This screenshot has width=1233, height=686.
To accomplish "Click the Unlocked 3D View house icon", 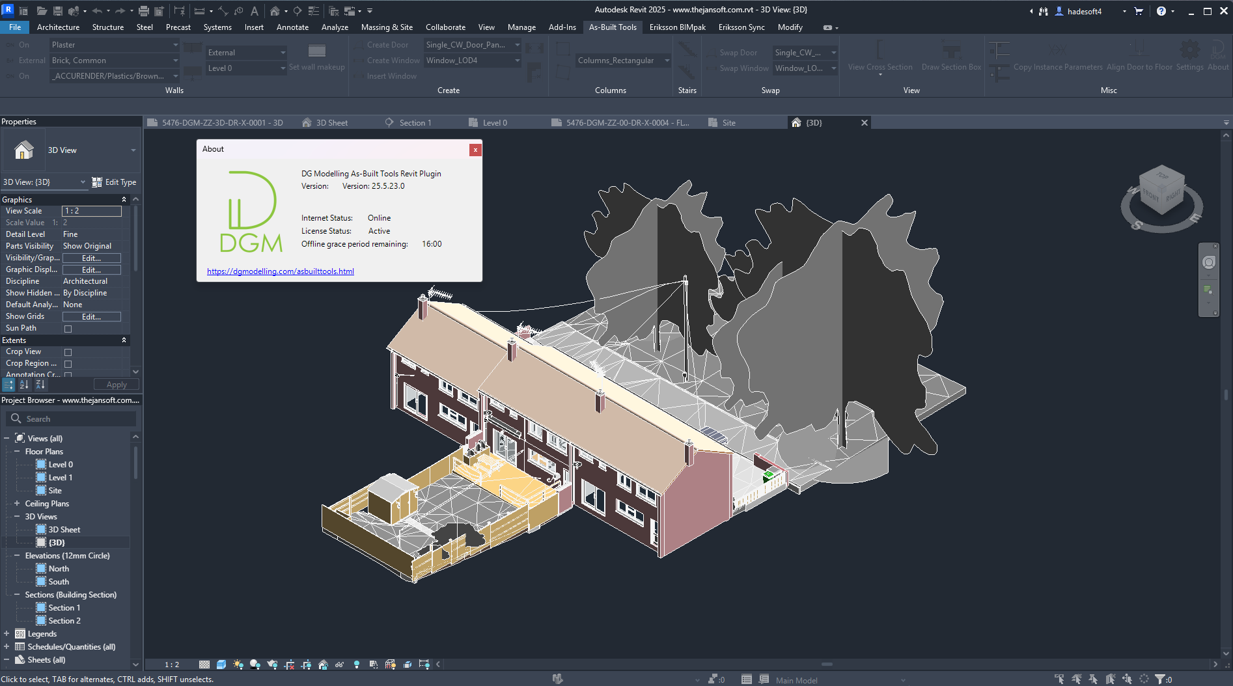I will 323,665.
